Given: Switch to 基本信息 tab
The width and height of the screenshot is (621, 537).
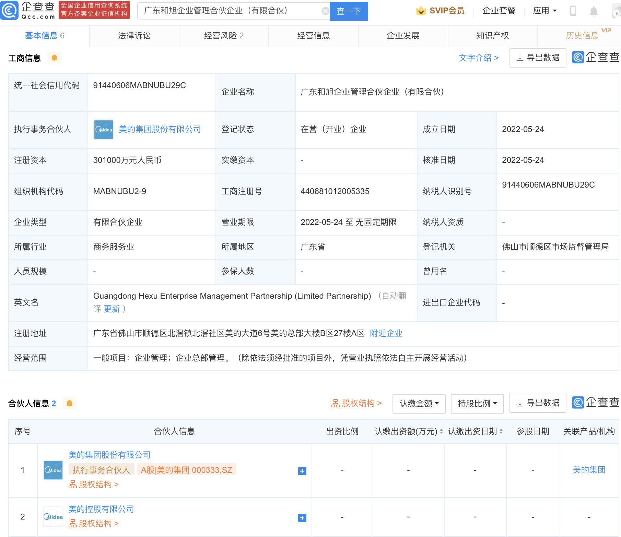Looking at the screenshot, I should pos(45,36).
